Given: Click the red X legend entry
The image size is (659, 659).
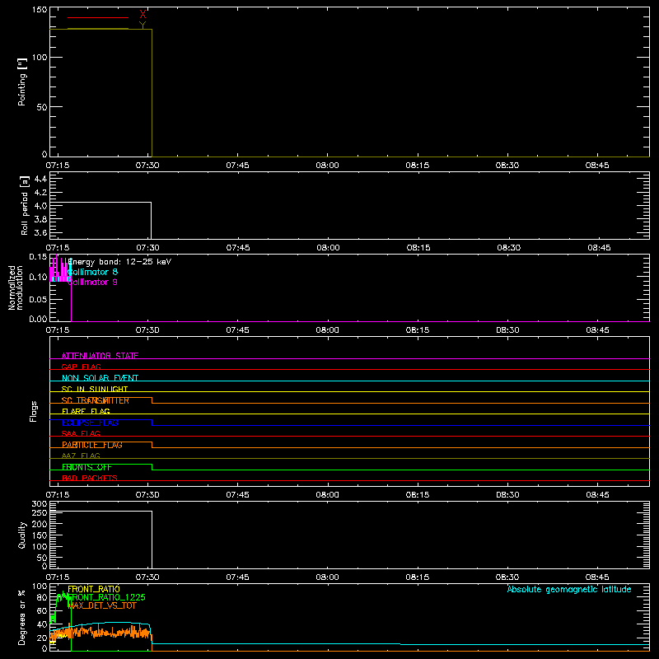Looking at the screenshot, I should (x=143, y=14).
